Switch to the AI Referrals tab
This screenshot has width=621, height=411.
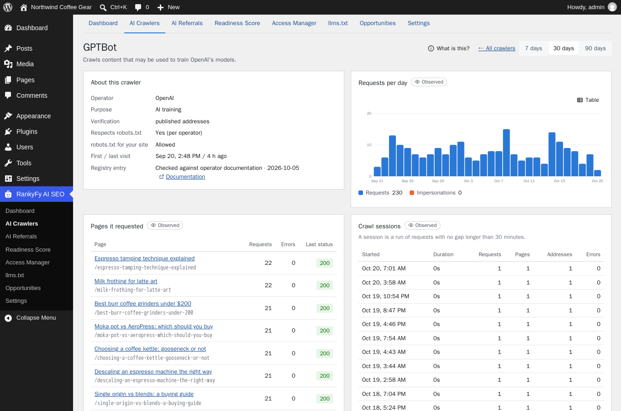[x=187, y=23]
